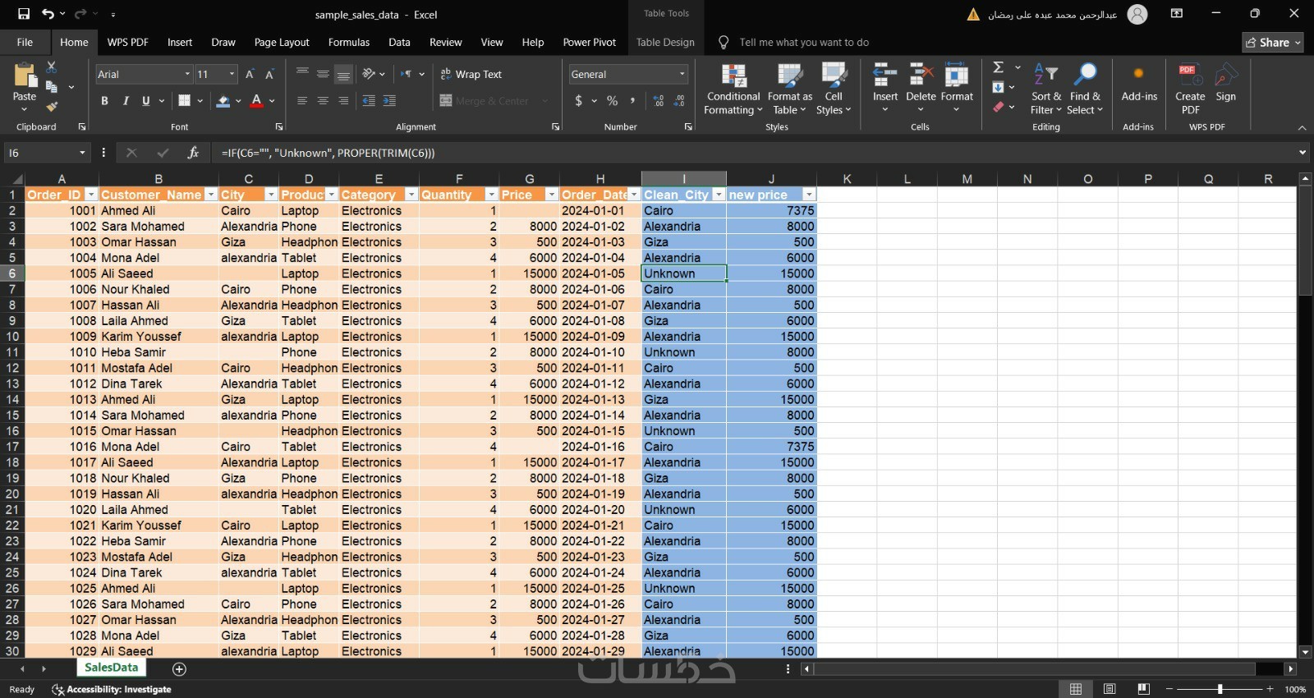Switch to the Data tab
Viewport: 1314px width, 698px height.
(399, 42)
